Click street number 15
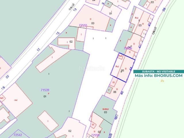Viewport: 184px width, 138px height. [x=58, y=33]
